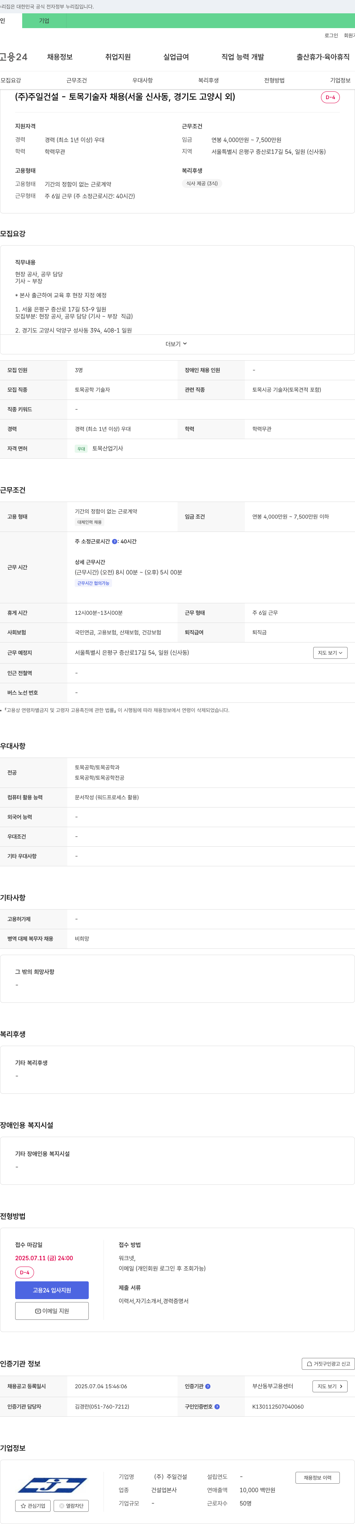Click registration date 2025.07.04 15:46:06
The height and width of the screenshot is (1524, 355).
101,1386
